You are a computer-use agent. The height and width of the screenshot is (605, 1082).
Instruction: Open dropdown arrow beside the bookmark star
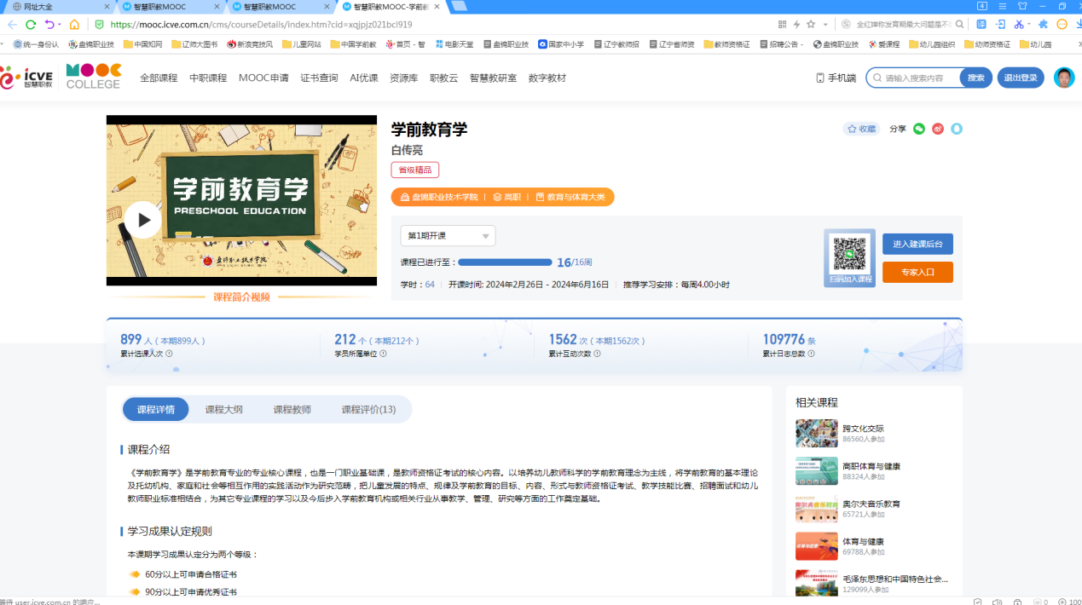824,25
